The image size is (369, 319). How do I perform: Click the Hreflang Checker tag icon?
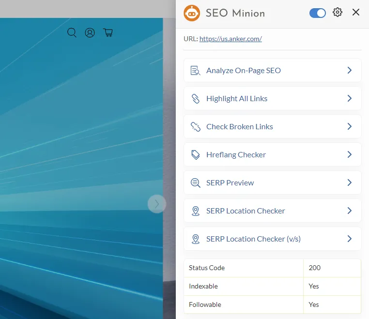[195, 155]
